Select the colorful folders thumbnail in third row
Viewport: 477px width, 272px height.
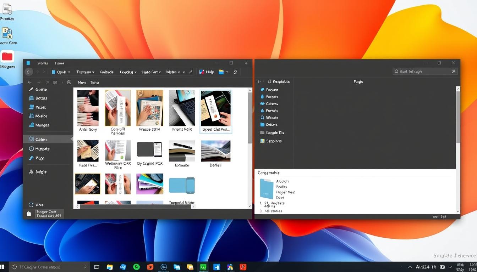click(150, 184)
